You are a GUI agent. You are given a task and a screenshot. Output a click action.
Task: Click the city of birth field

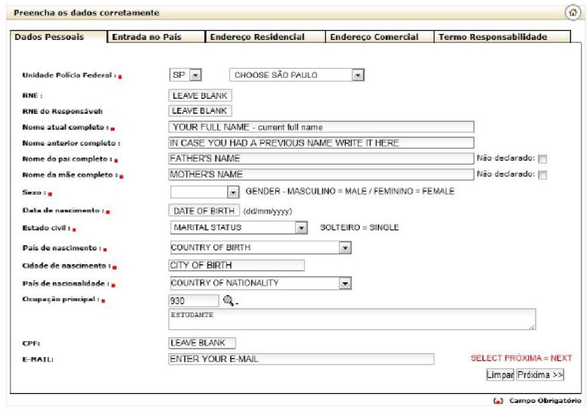click(x=236, y=266)
